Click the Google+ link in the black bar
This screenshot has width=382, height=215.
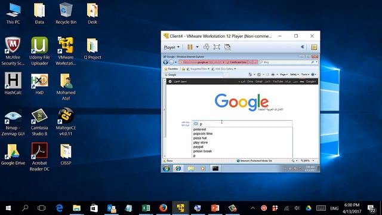311,82
